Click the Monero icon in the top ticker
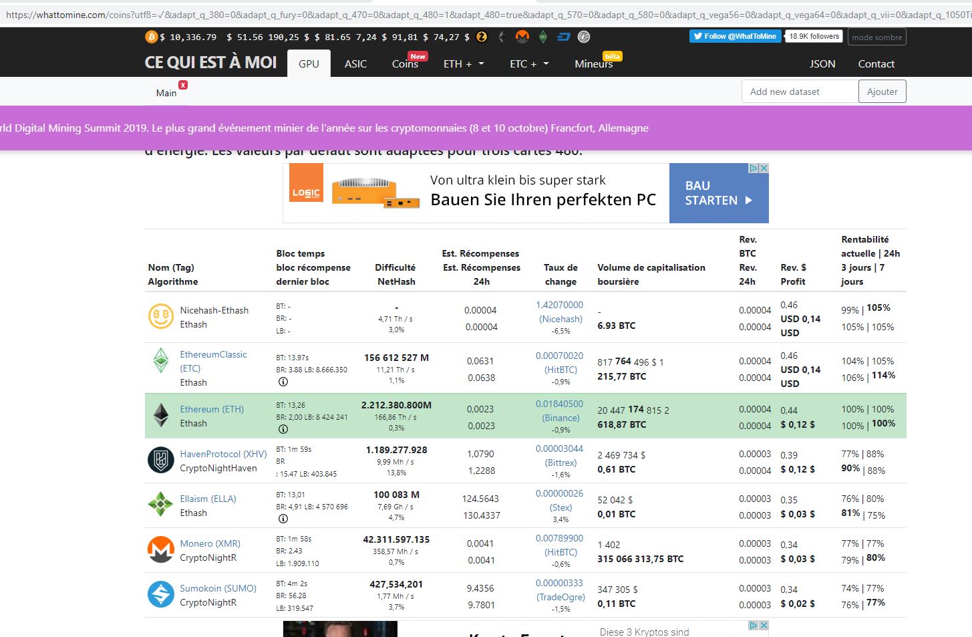This screenshot has height=637, width=972. click(522, 37)
